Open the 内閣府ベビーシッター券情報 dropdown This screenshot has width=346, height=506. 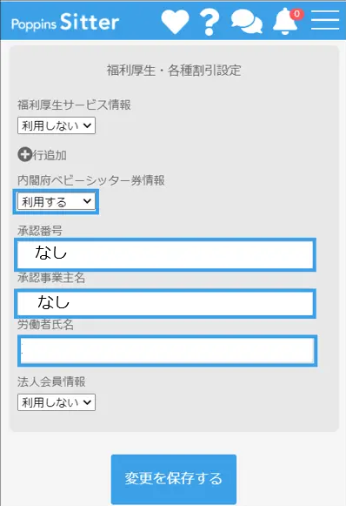[57, 201]
